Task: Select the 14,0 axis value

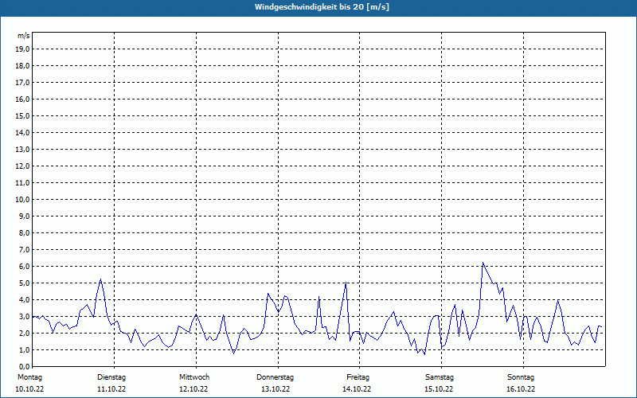Action: 22,132
